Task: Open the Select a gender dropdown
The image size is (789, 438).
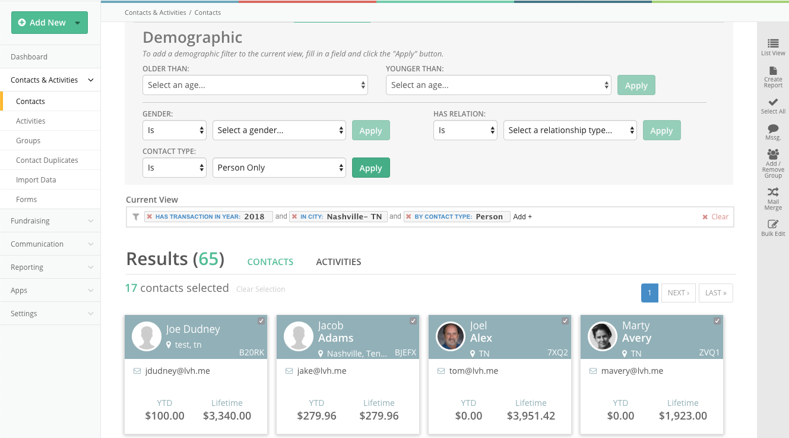Action: click(279, 130)
